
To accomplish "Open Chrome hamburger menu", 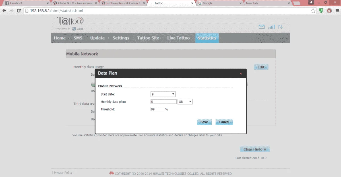I will [x=337, y=11].
